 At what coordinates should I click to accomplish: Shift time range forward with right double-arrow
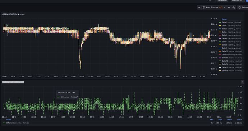[x=229, y=8]
